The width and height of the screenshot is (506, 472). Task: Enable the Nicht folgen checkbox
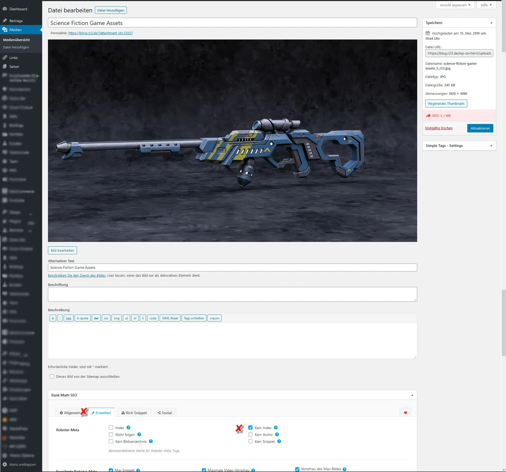pos(111,434)
